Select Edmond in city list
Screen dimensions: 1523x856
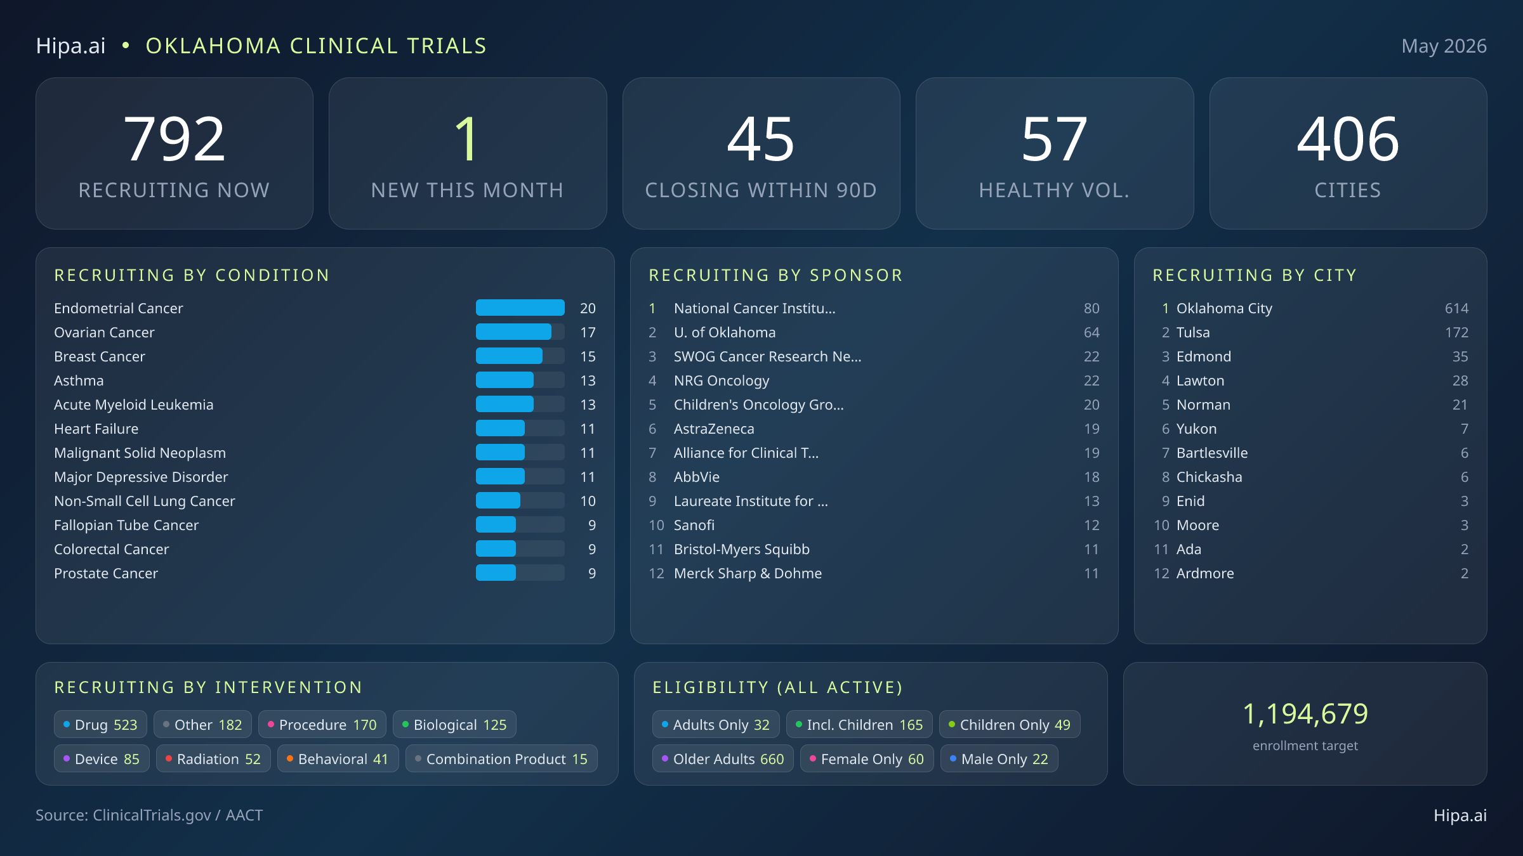tap(1310, 356)
